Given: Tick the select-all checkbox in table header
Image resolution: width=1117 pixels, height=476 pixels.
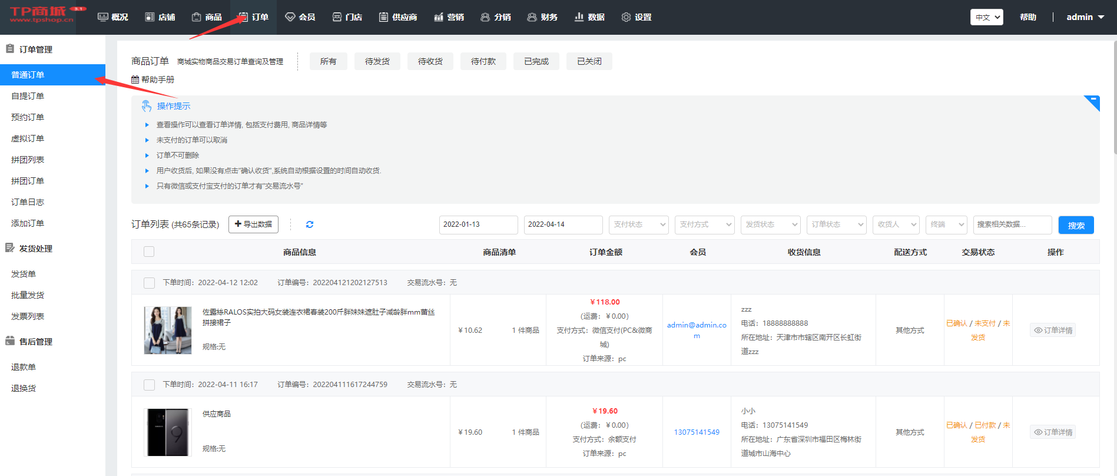Looking at the screenshot, I should (149, 252).
